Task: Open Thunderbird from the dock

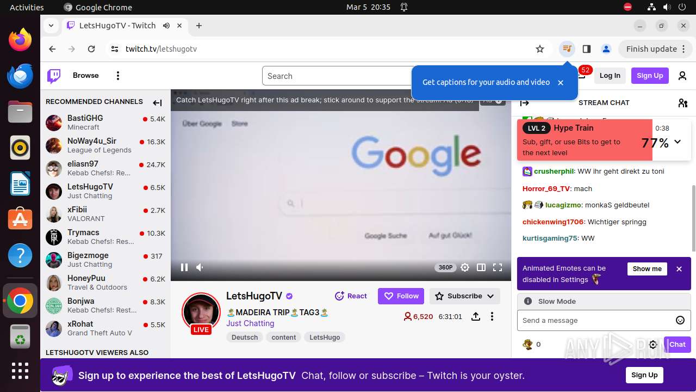Action: [x=20, y=76]
